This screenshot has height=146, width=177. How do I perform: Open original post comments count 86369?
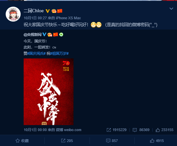point(141,130)
